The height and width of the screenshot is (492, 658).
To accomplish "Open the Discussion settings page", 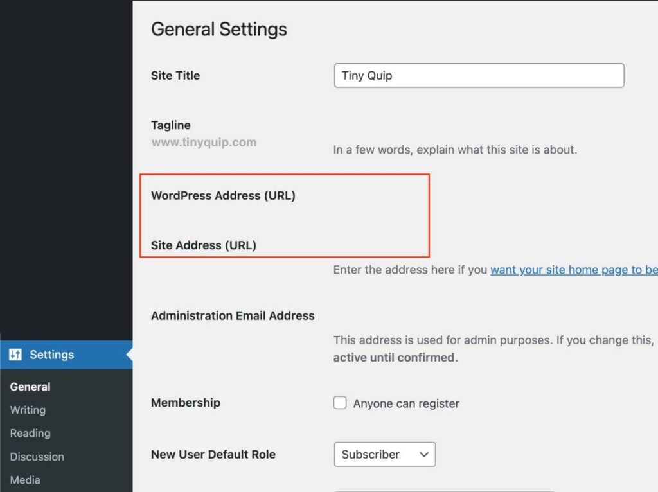I will tap(37, 457).
